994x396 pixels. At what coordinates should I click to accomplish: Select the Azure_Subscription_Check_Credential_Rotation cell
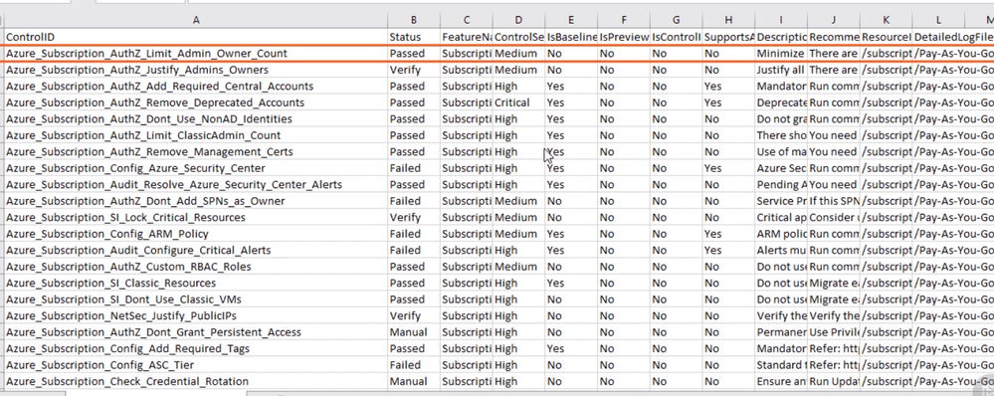(196, 381)
